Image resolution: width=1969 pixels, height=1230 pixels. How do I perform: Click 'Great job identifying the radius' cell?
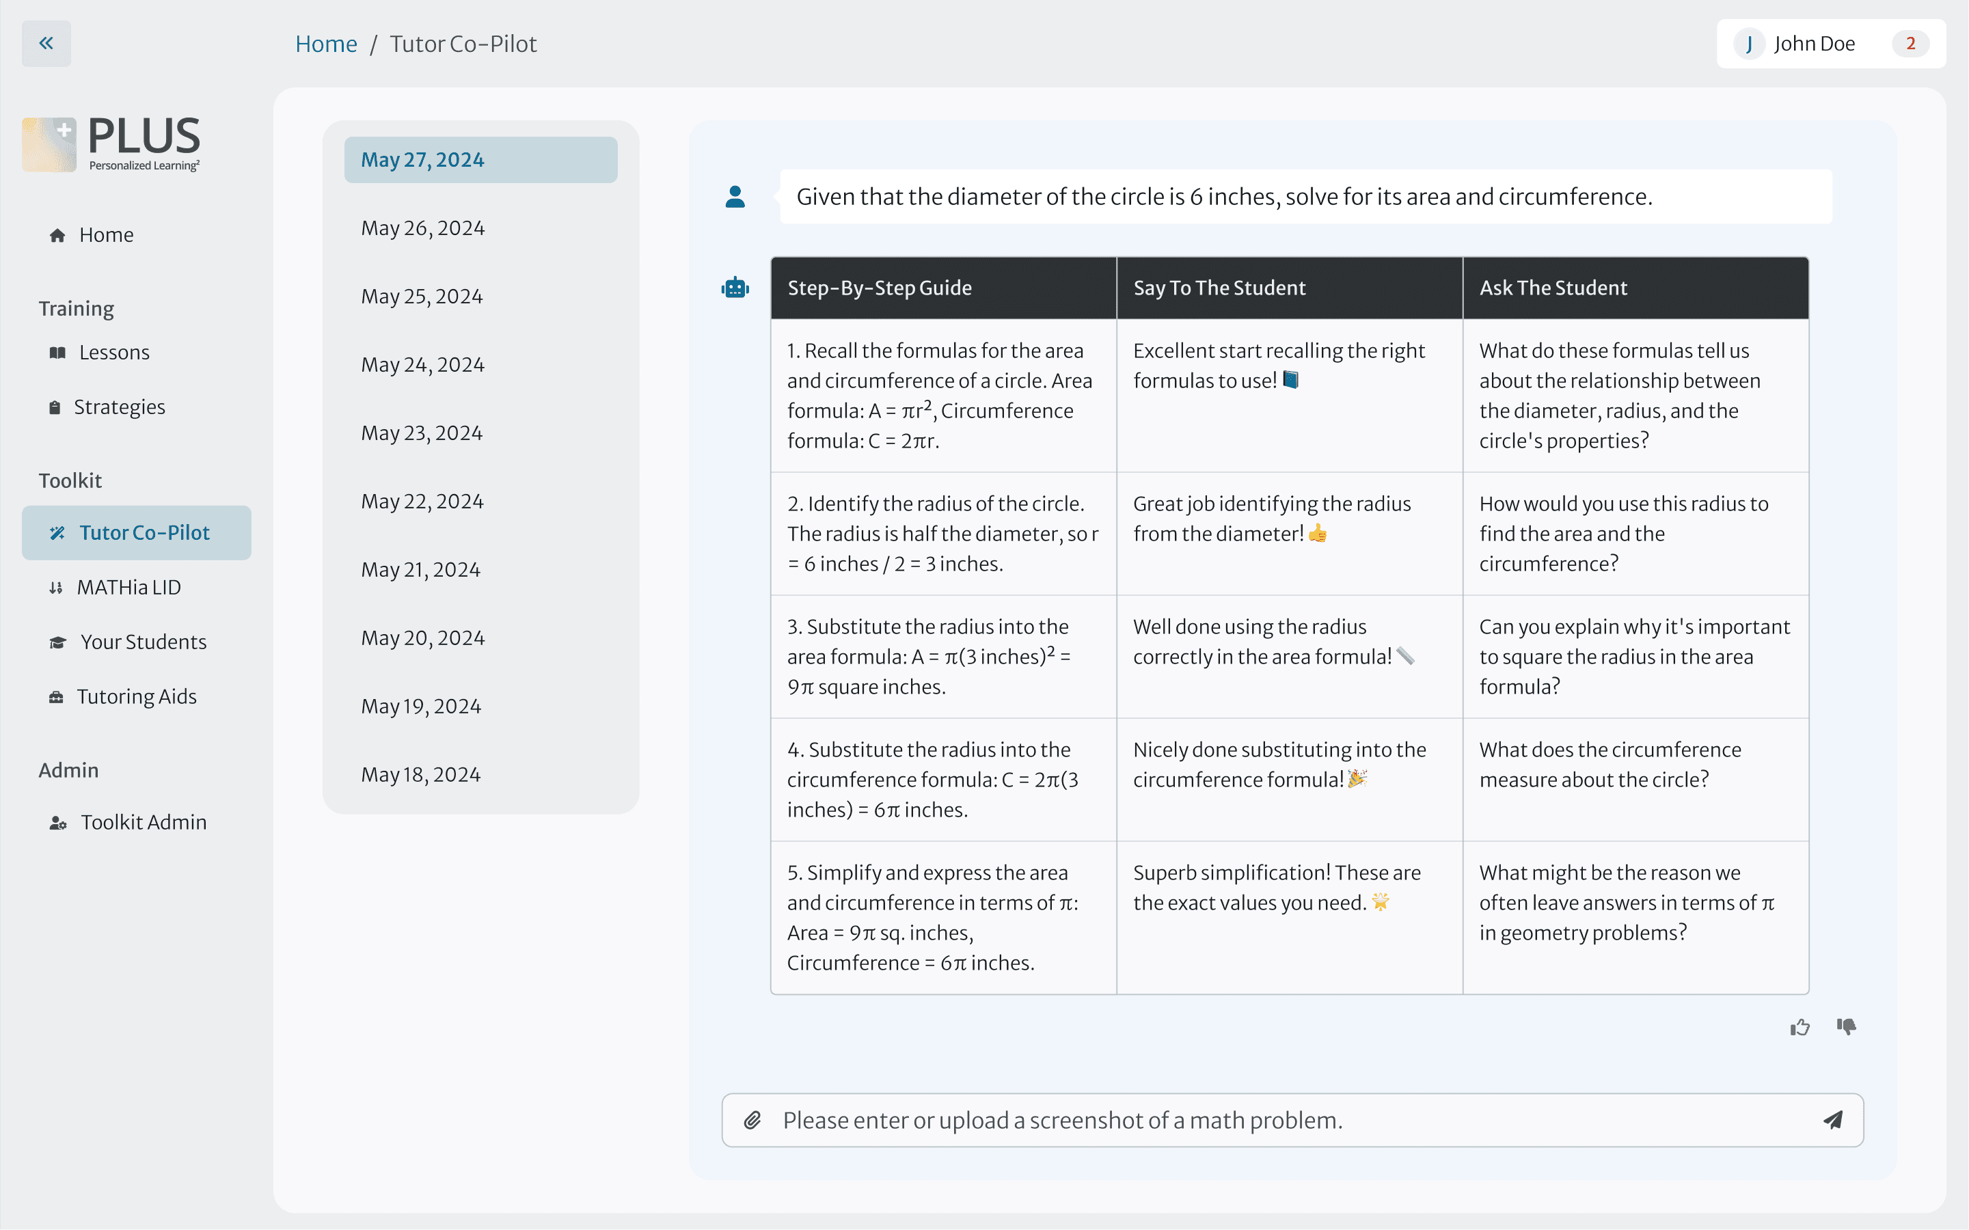pos(1290,534)
